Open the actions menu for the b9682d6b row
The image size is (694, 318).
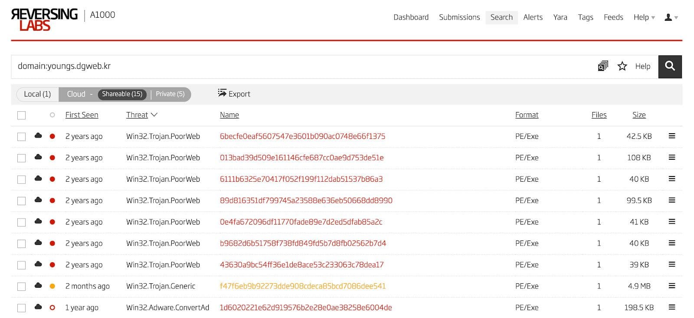672,243
